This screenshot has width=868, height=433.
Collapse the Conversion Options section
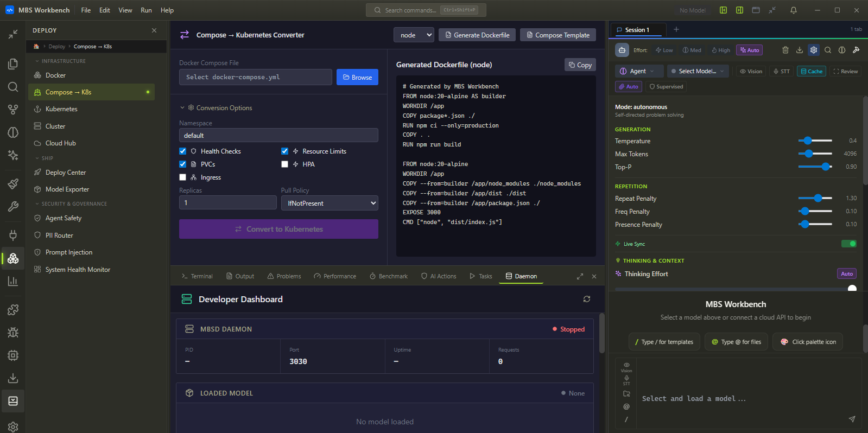pos(183,108)
